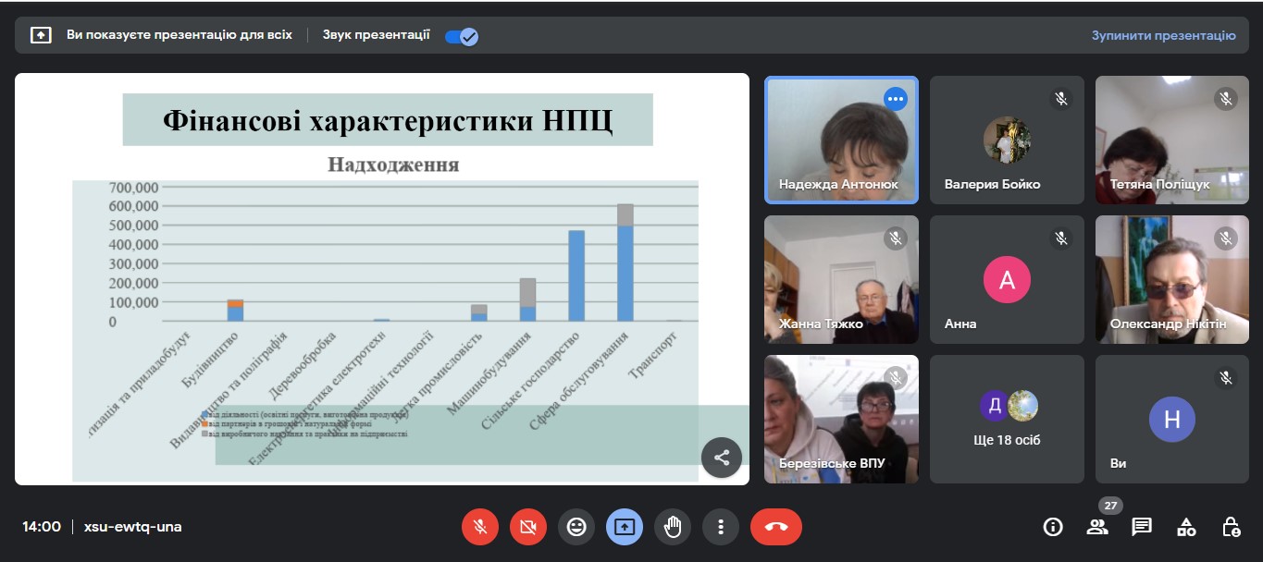
Task: Open the chat messages icon
Action: click(1142, 527)
